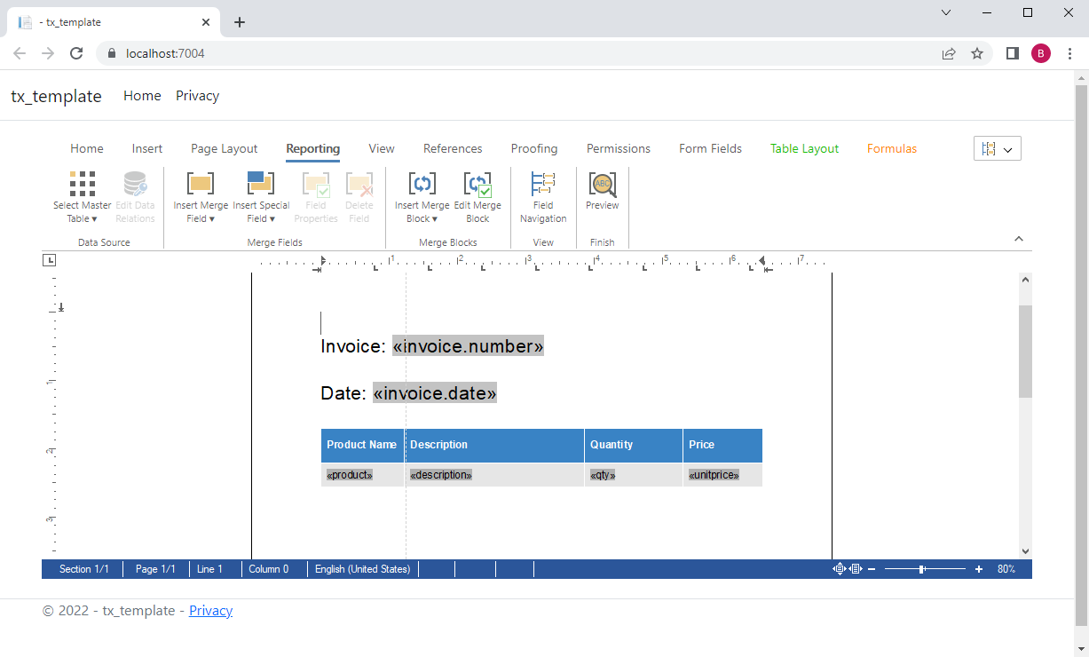Click zoom in plus in status bar
Screen dimensions: 1089x657
point(979,569)
